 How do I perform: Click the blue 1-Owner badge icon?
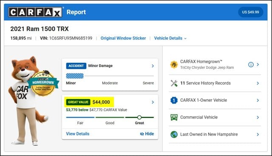(174, 100)
